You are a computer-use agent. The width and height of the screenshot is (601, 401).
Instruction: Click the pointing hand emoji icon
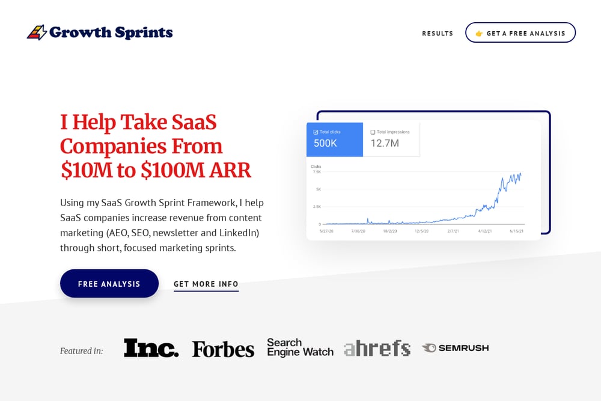click(479, 33)
